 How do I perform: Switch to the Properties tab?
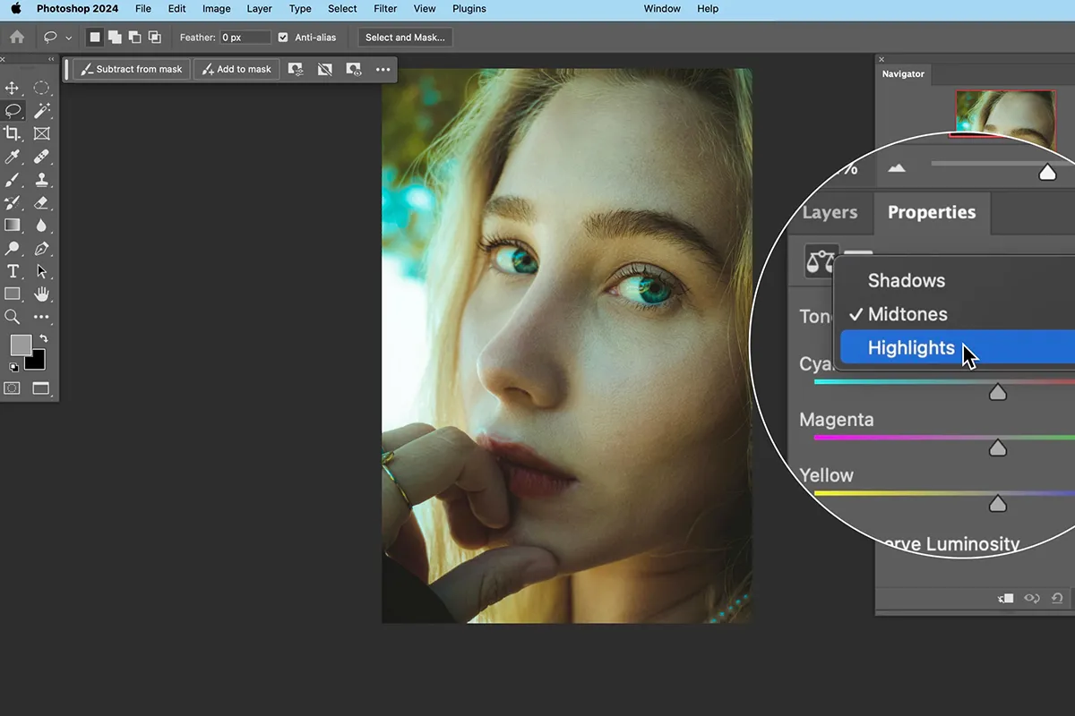[x=932, y=212]
